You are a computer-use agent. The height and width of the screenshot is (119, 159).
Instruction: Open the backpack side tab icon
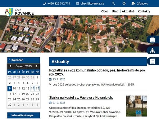point(152,40)
